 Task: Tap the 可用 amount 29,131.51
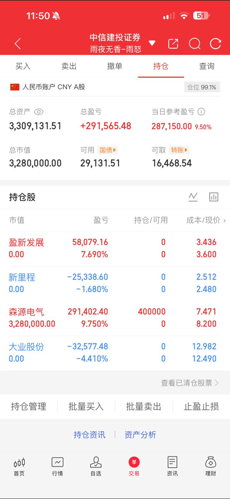(100, 163)
